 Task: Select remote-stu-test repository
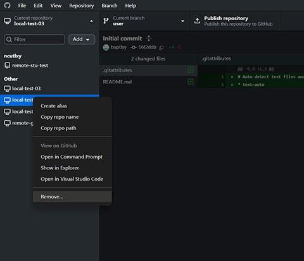pos(49,66)
